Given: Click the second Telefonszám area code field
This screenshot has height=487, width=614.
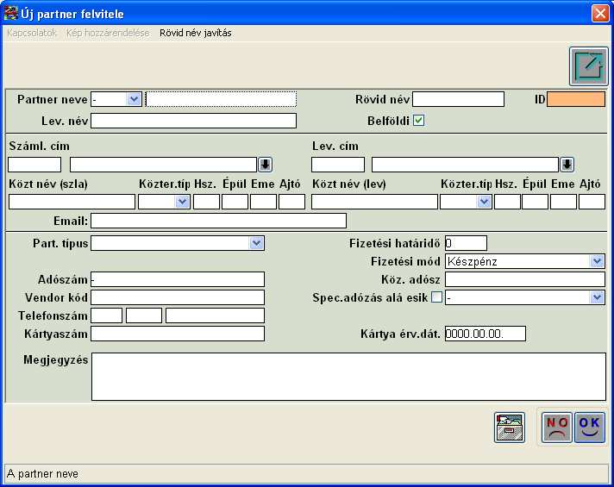Looking at the screenshot, I should click(144, 315).
